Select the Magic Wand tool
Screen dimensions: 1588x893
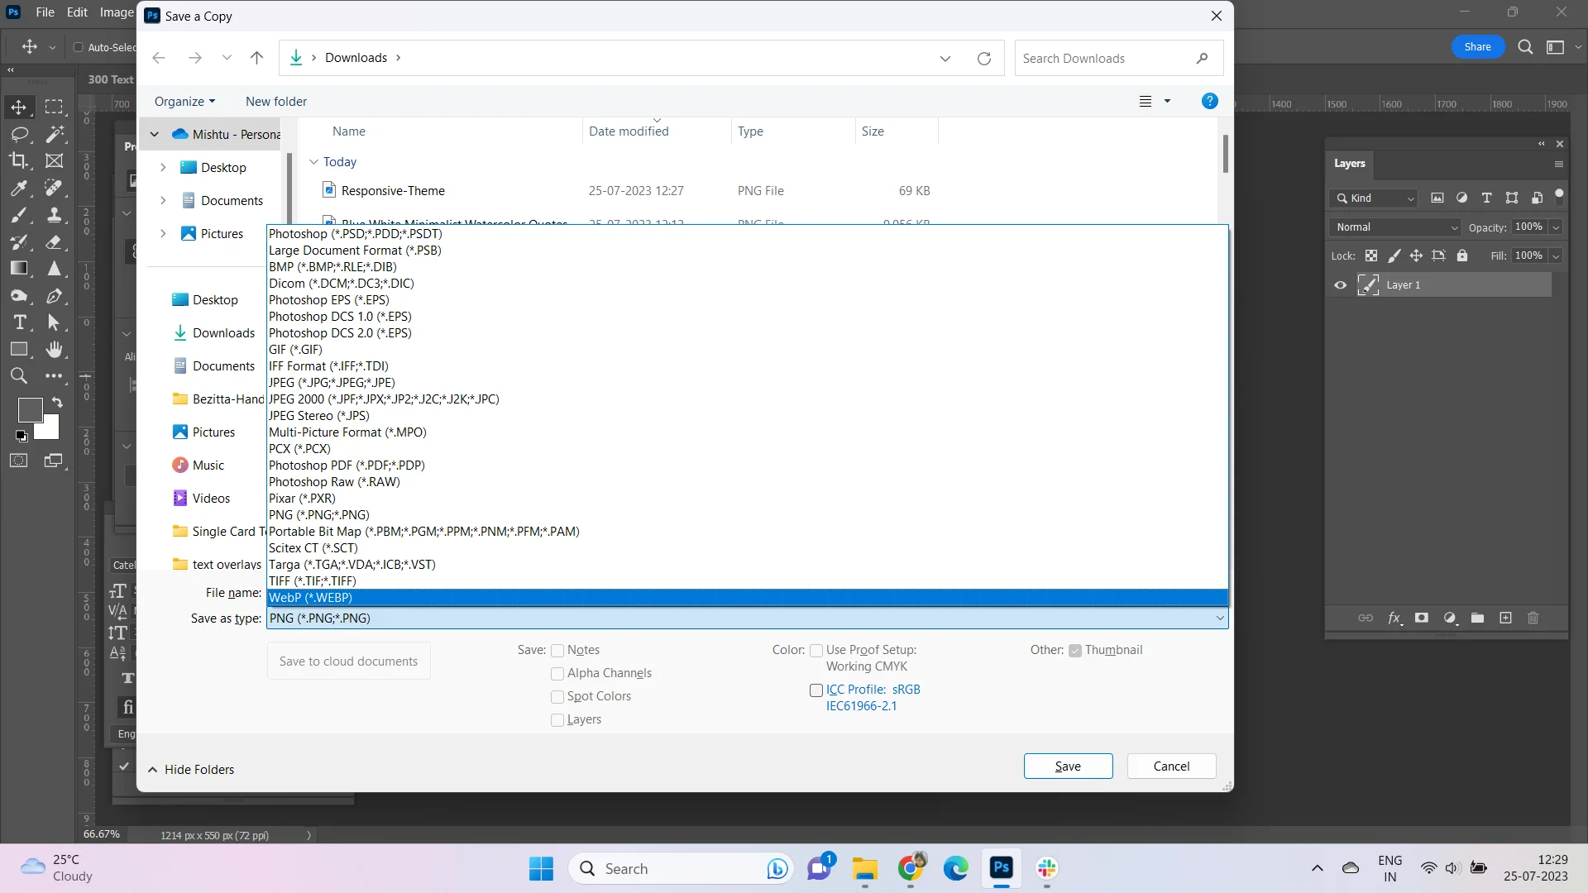coord(55,134)
